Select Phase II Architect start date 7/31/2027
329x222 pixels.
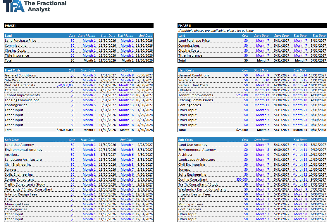282,155
